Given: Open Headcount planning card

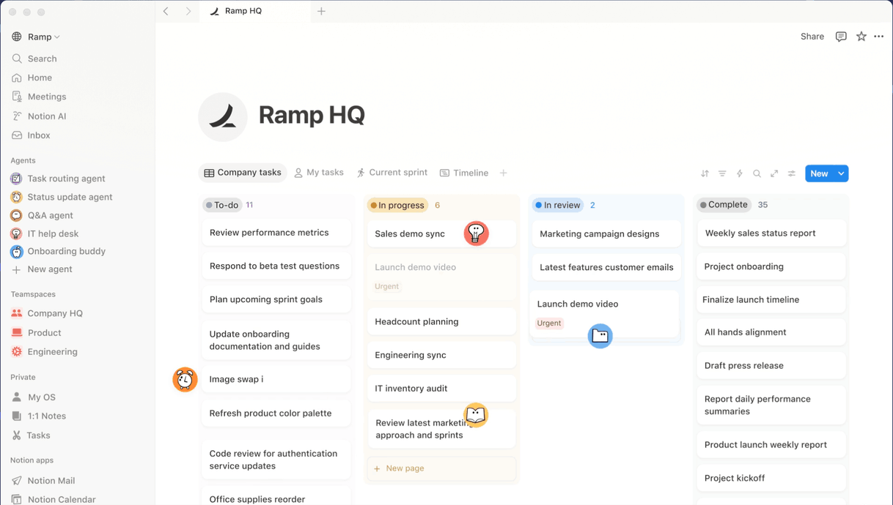Looking at the screenshot, I should (441, 321).
